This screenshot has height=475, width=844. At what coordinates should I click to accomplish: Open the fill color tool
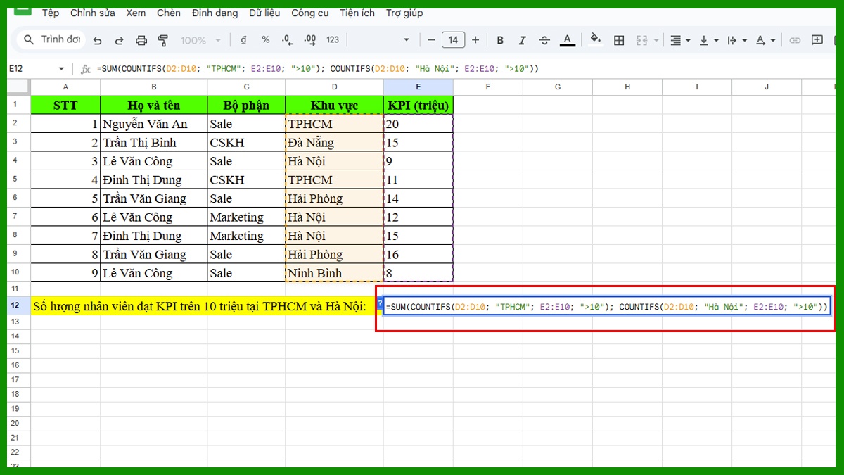[593, 40]
